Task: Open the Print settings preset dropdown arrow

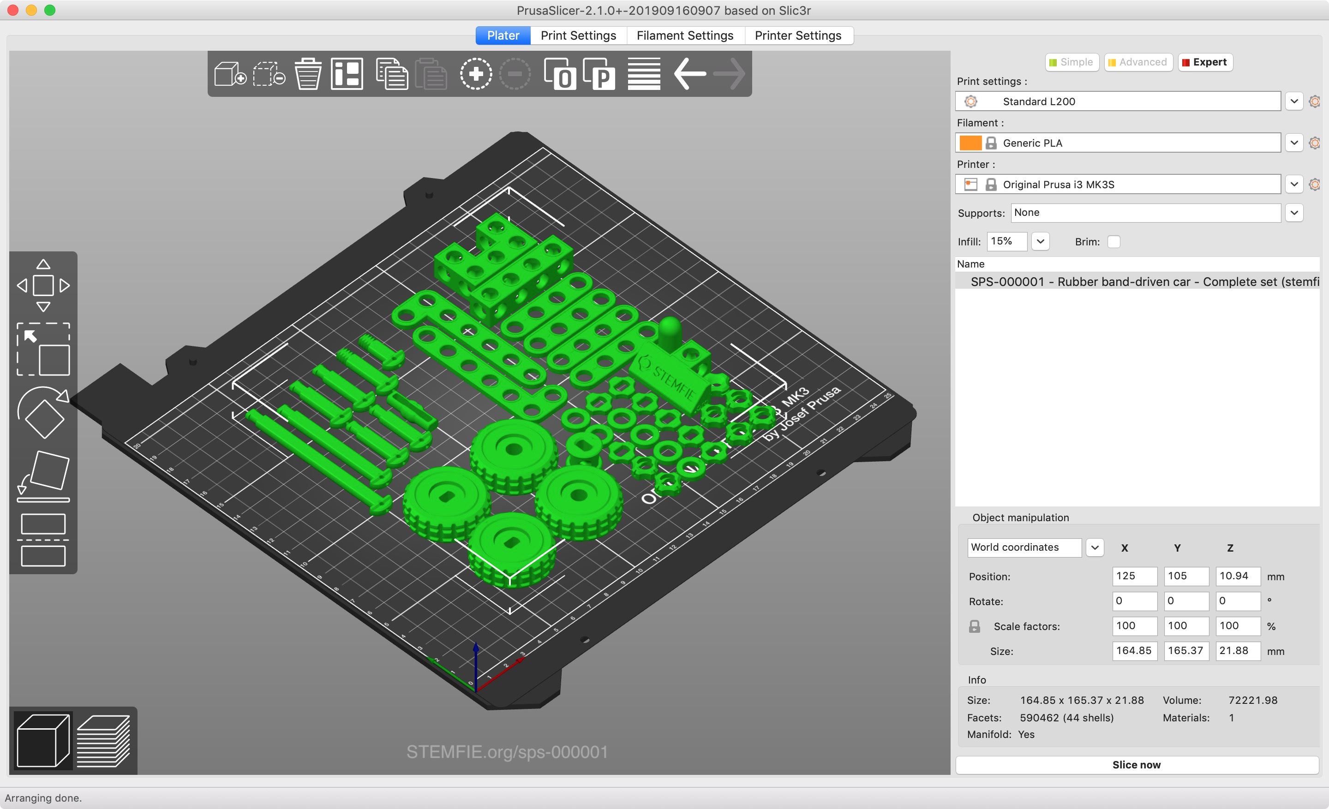Action: [x=1294, y=101]
